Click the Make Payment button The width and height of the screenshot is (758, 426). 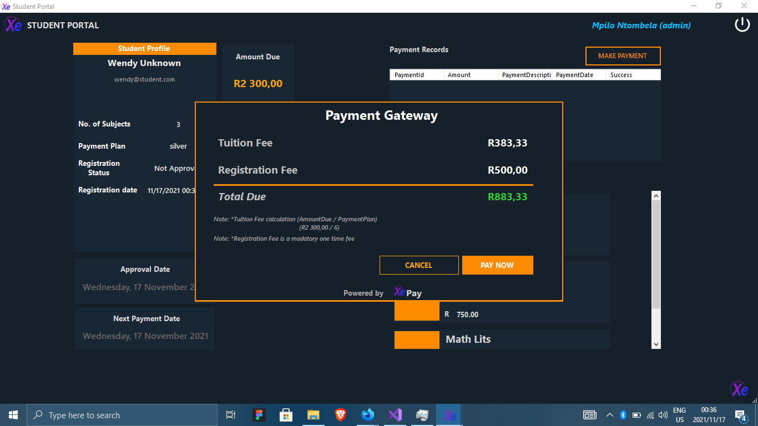[623, 56]
